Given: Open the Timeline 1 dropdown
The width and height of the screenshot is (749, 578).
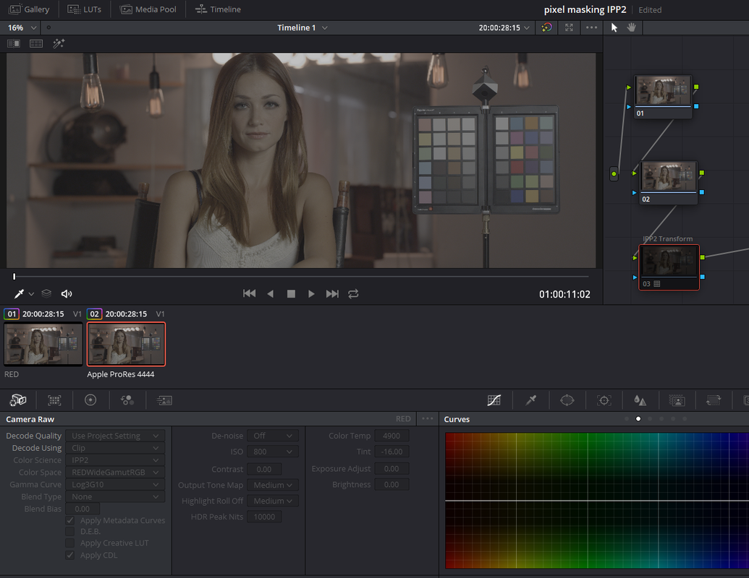Looking at the screenshot, I should (x=302, y=27).
